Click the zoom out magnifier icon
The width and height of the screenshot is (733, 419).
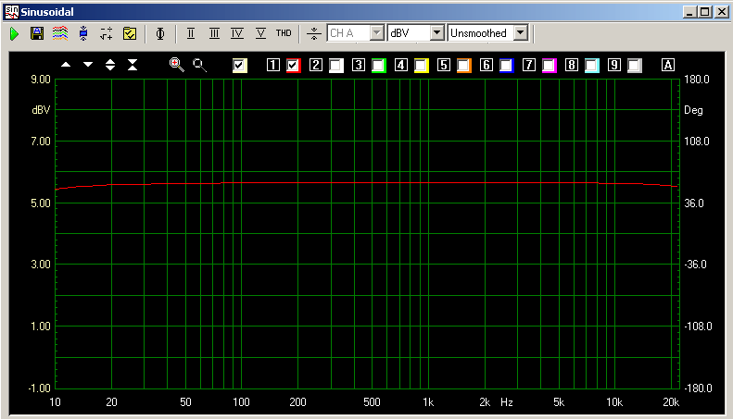pyautogui.click(x=199, y=65)
